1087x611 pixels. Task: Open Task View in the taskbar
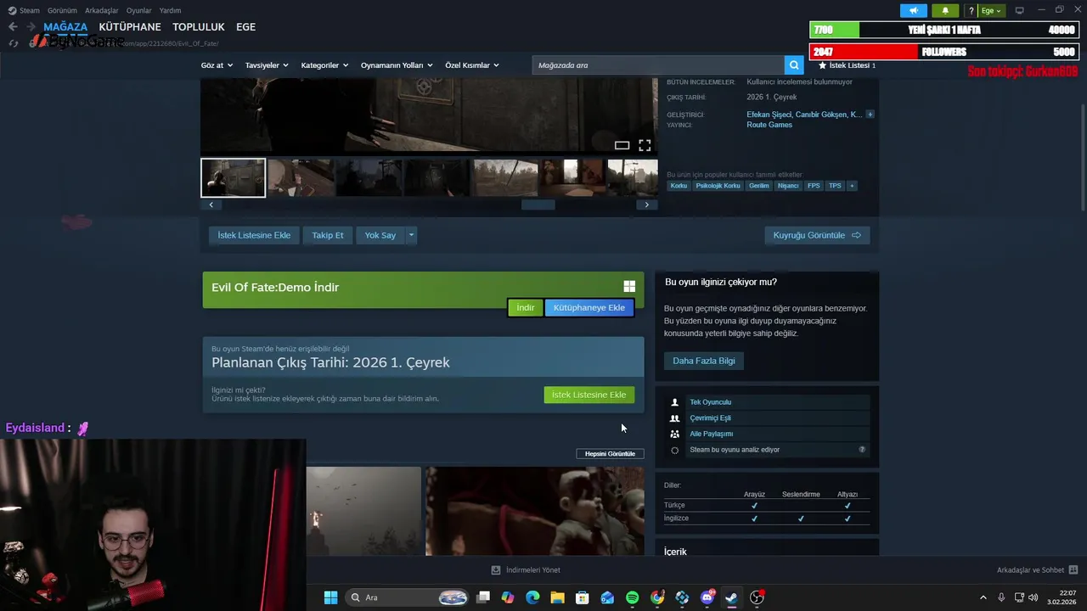pos(483,597)
